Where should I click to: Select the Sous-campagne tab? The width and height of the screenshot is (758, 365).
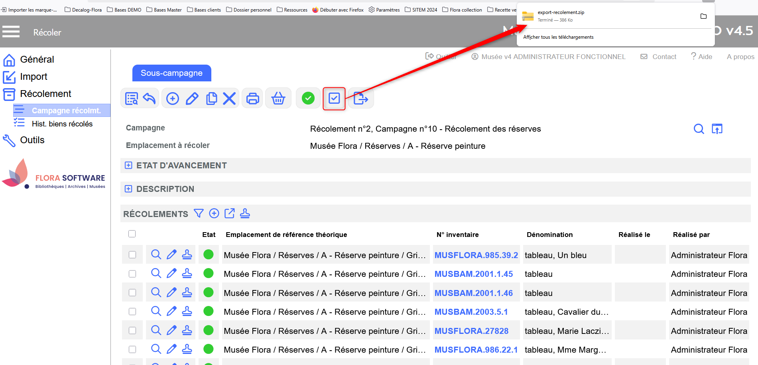pos(171,73)
